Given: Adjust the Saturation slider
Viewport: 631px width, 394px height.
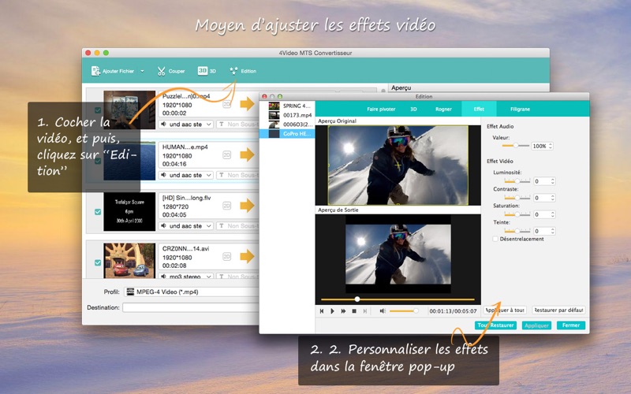Looking at the screenshot, I should pyautogui.click(x=517, y=214).
